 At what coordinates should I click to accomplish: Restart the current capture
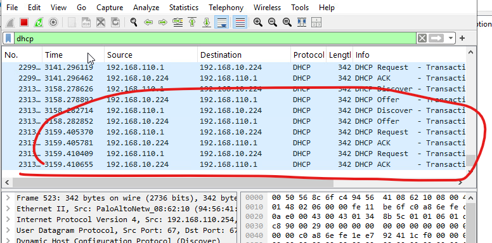click(x=39, y=22)
